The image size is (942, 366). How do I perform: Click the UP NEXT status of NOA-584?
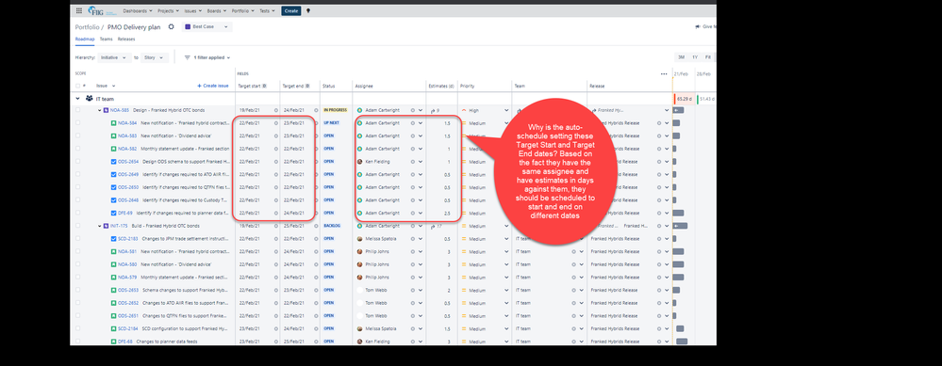(x=332, y=123)
